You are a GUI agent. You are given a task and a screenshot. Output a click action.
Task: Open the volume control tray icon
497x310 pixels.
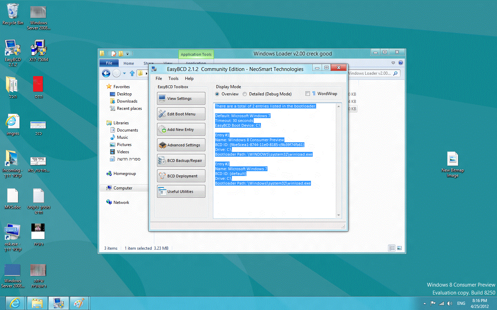pyautogui.click(x=449, y=303)
